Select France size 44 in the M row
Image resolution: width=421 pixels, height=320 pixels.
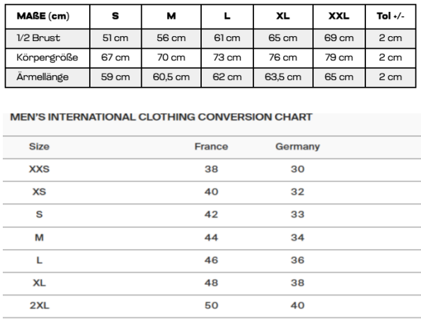point(211,237)
